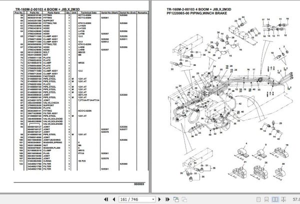Image resolution: width=300 pixels, height=204 pixels.
Task: Click the 'Technical Data' column header
Action: tap(88, 12)
